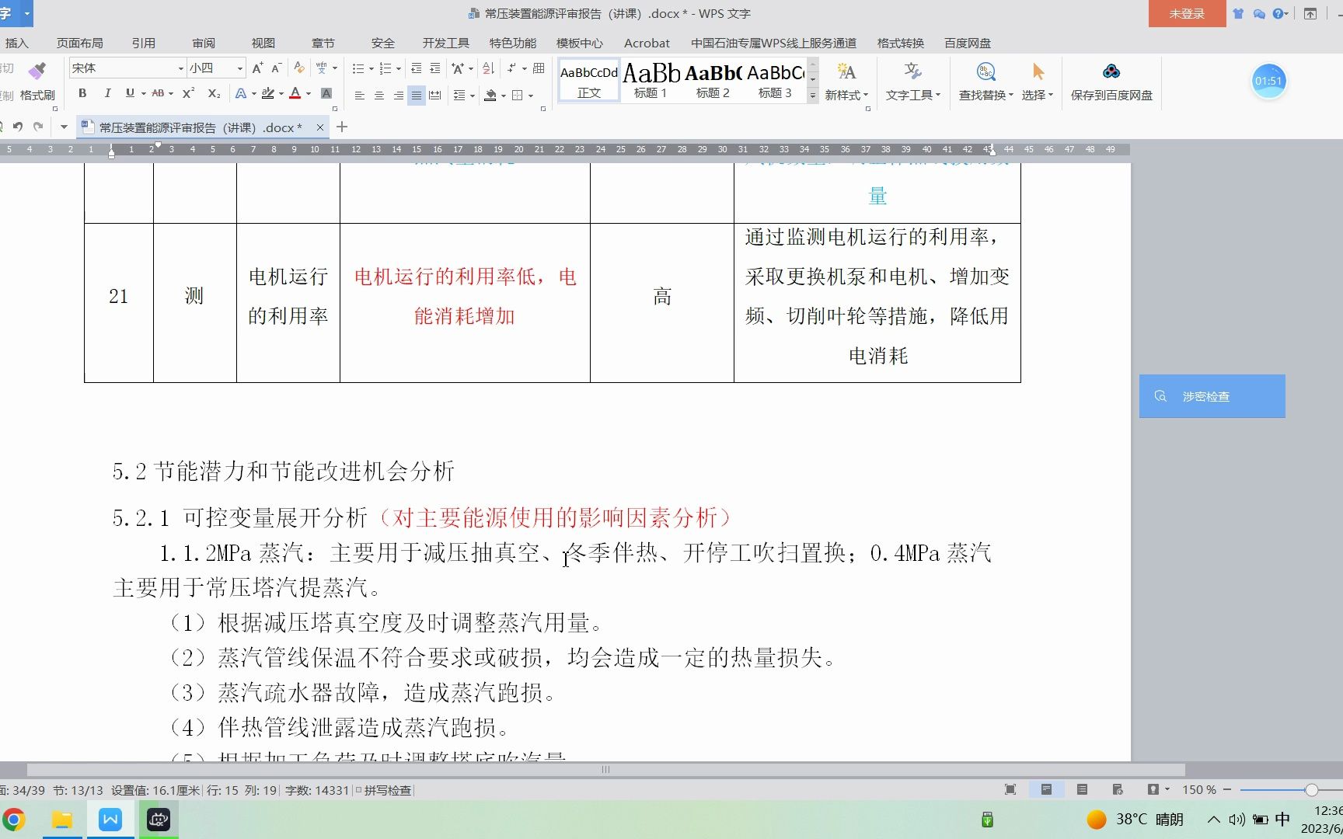The width and height of the screenshot is (1343, 839).
Task: Open the 开发工具 ribbon tab
Action: [446, 44]
